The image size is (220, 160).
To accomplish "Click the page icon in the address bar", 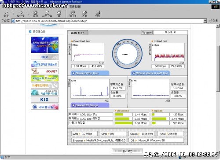I will click(x=14, y=21).
